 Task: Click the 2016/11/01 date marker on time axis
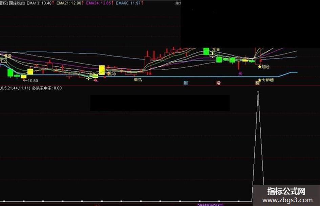(210, 205)
